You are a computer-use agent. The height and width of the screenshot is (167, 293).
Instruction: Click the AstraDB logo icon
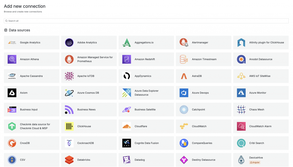point(184,76)
